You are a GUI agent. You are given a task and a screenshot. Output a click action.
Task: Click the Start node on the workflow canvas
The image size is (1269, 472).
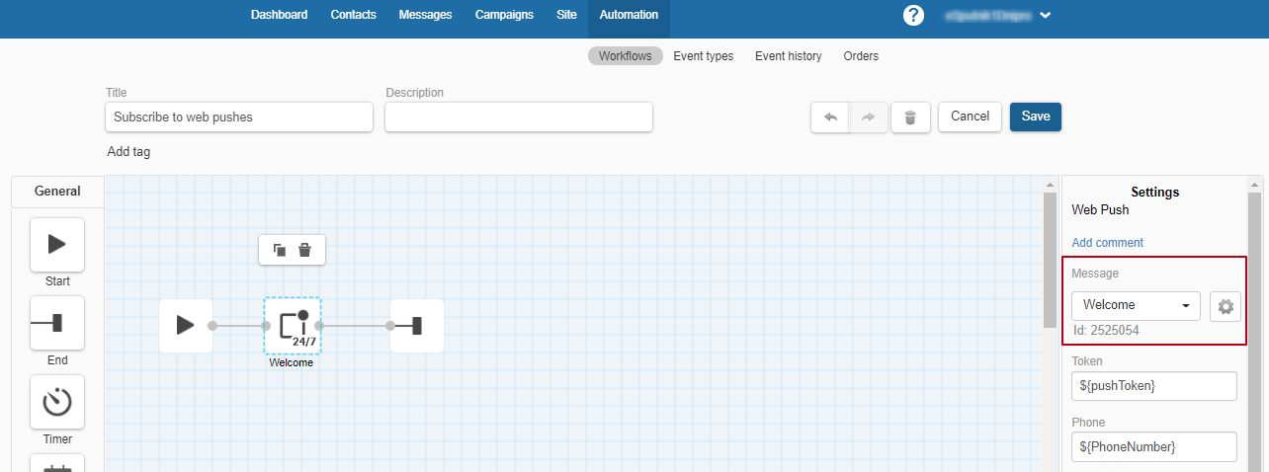pos(186,325)
